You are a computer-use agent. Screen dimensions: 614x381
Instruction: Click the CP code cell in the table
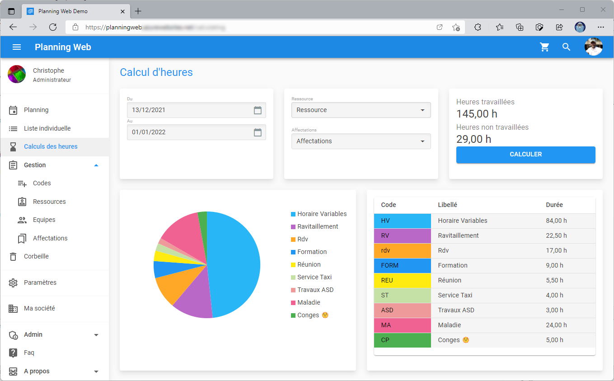[x=403, y=340]
